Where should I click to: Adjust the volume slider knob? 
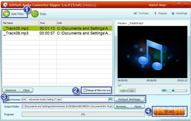(173, 90)
